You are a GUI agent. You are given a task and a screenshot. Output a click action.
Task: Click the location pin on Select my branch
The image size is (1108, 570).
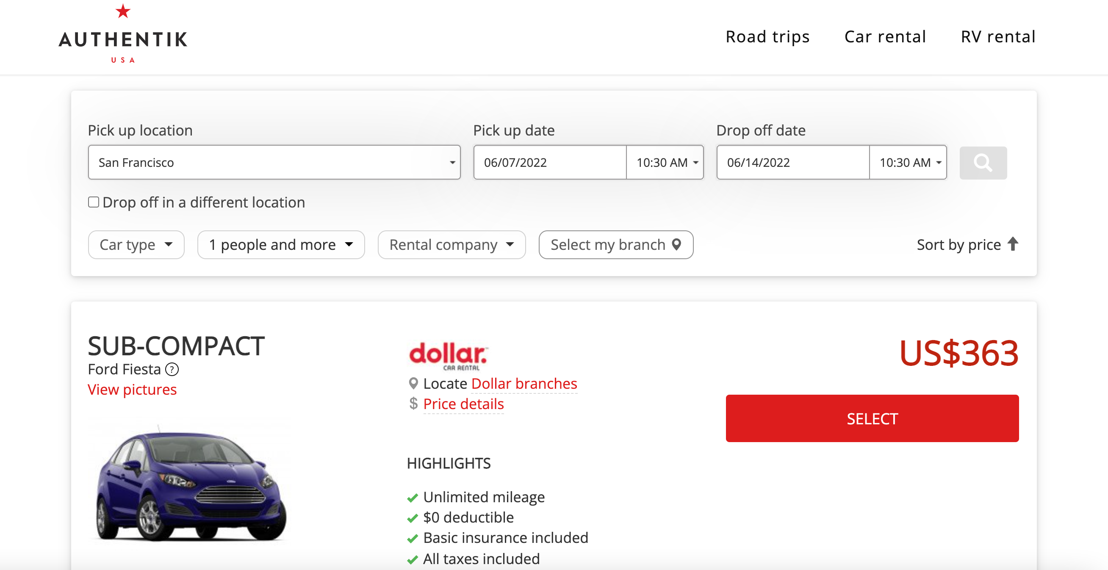676,244
